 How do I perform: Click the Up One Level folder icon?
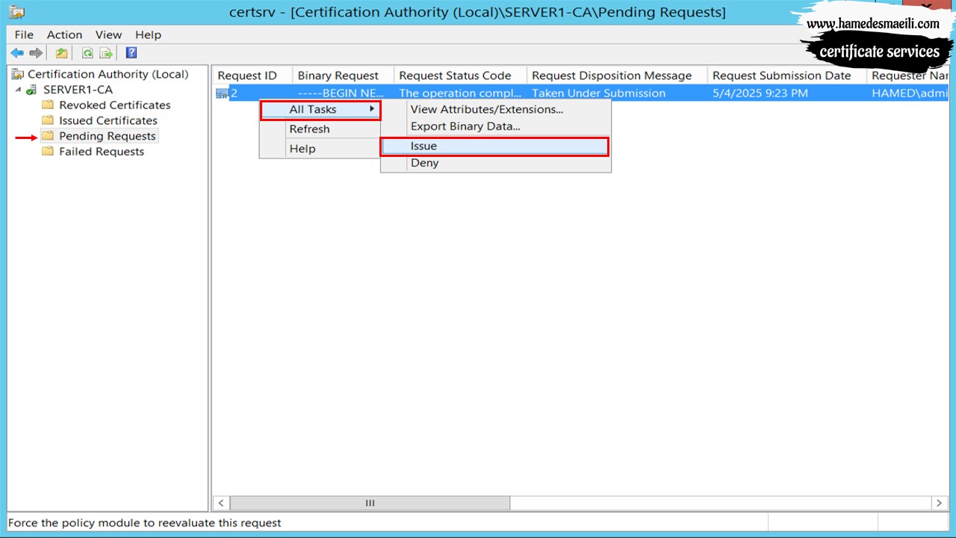61,53
